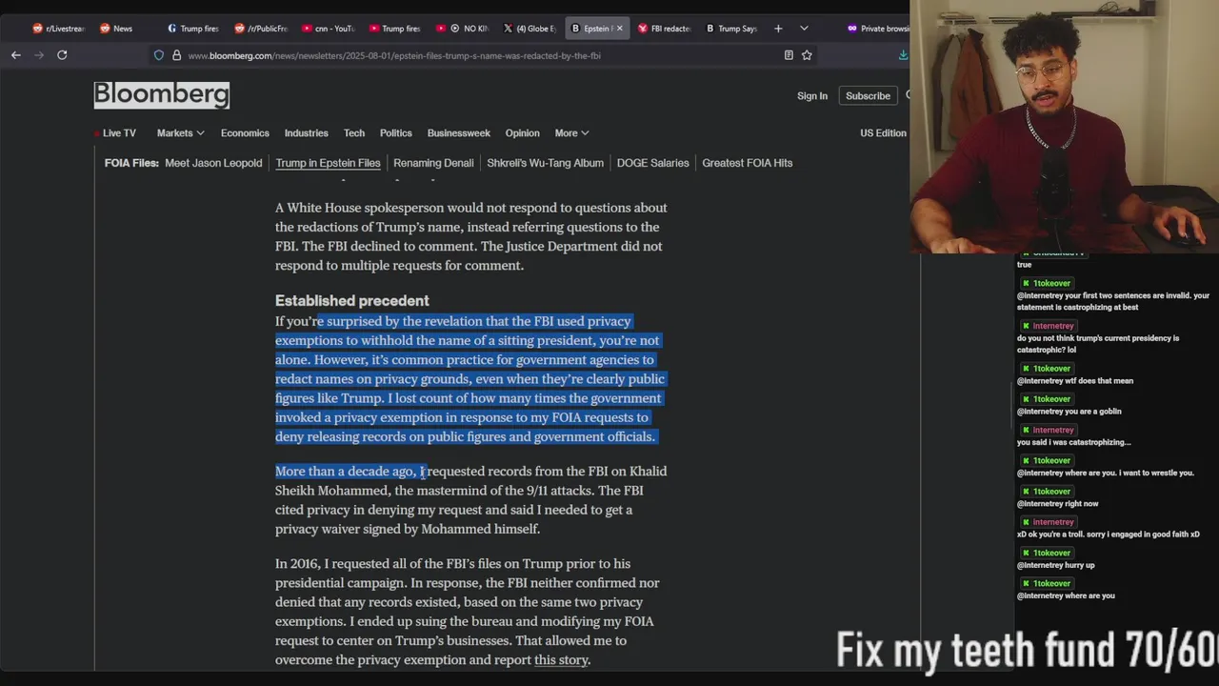This screenshot has width=1219, height=686.
Task: Click Renaming Denali link
Action: click(x=433, y=163)
